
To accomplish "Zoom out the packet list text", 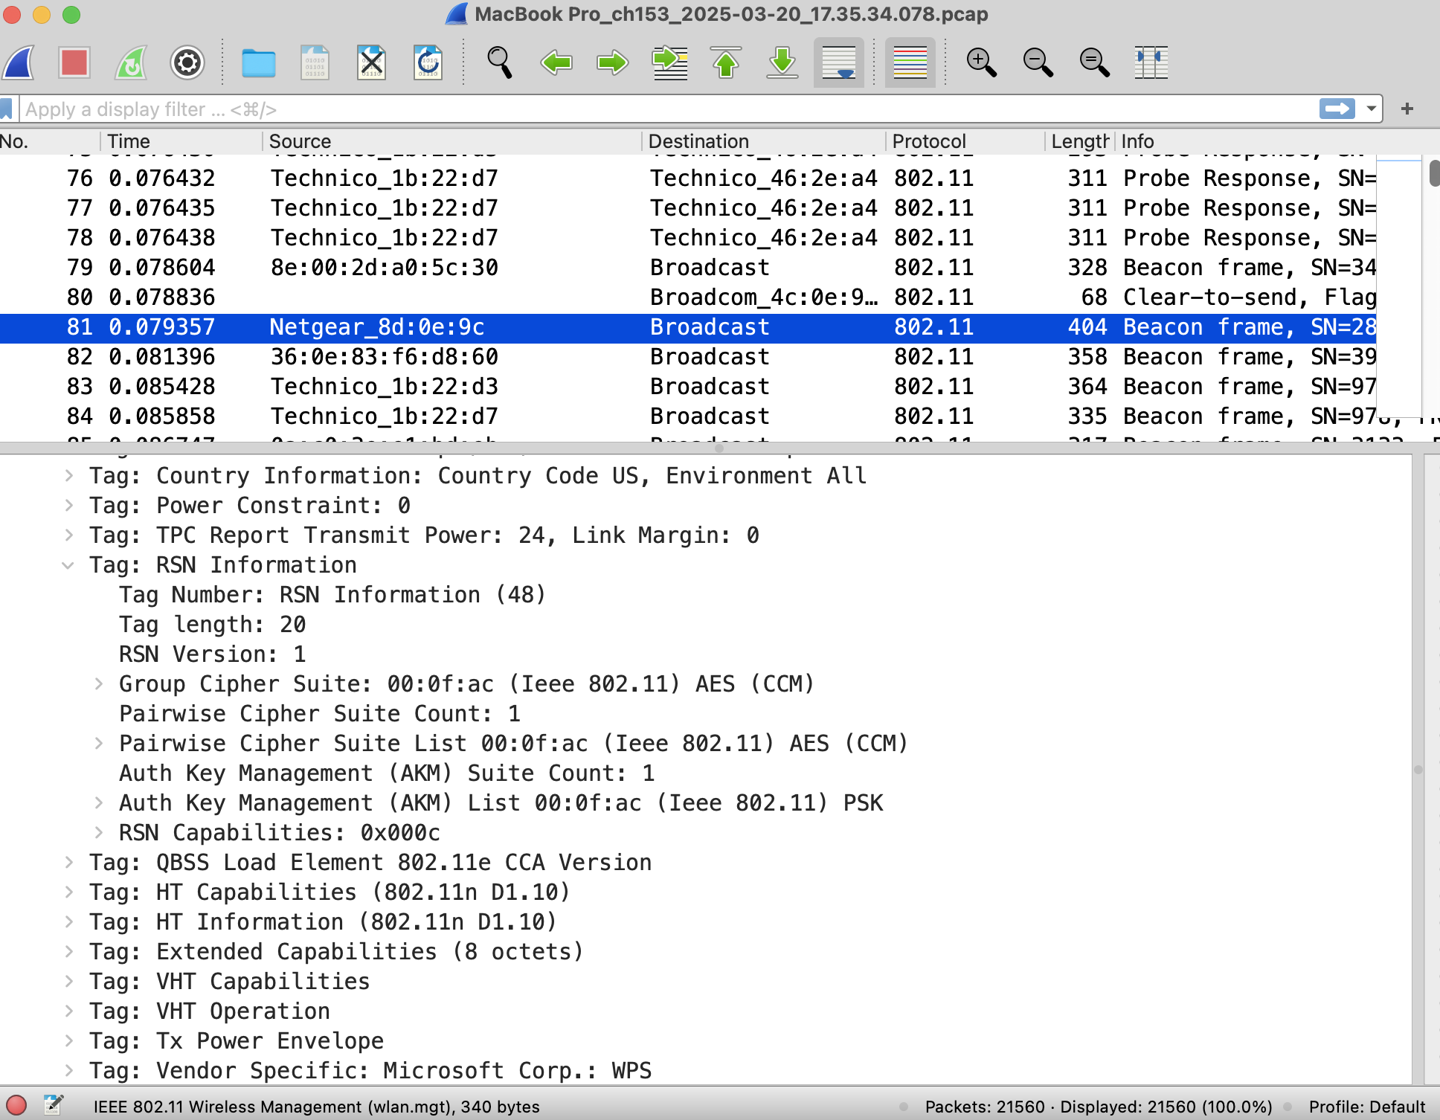I will tap(1038, 62).
